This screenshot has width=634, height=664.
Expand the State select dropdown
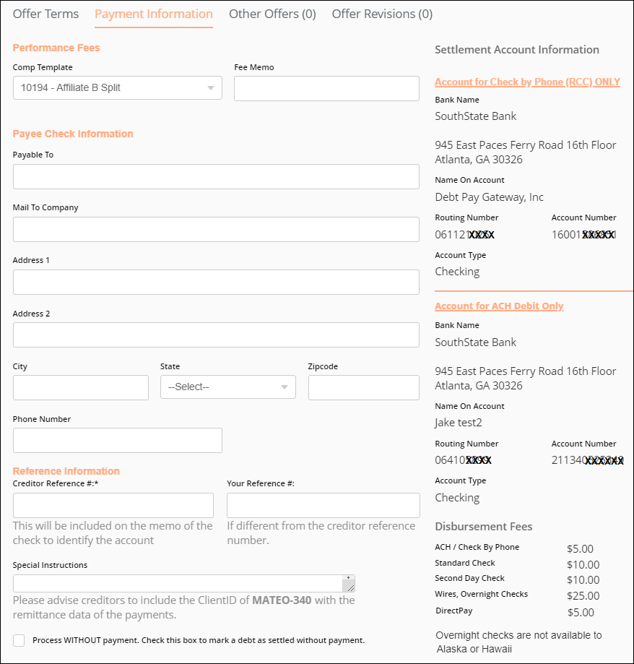(x=228, y=387)
